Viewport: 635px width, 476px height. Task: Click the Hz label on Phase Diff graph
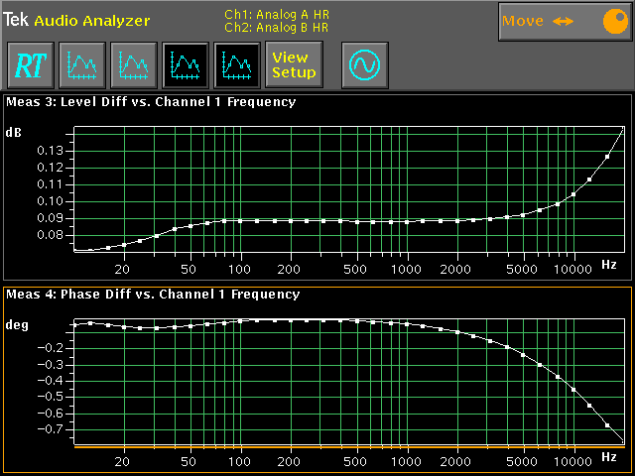click(x=608, y=457)
